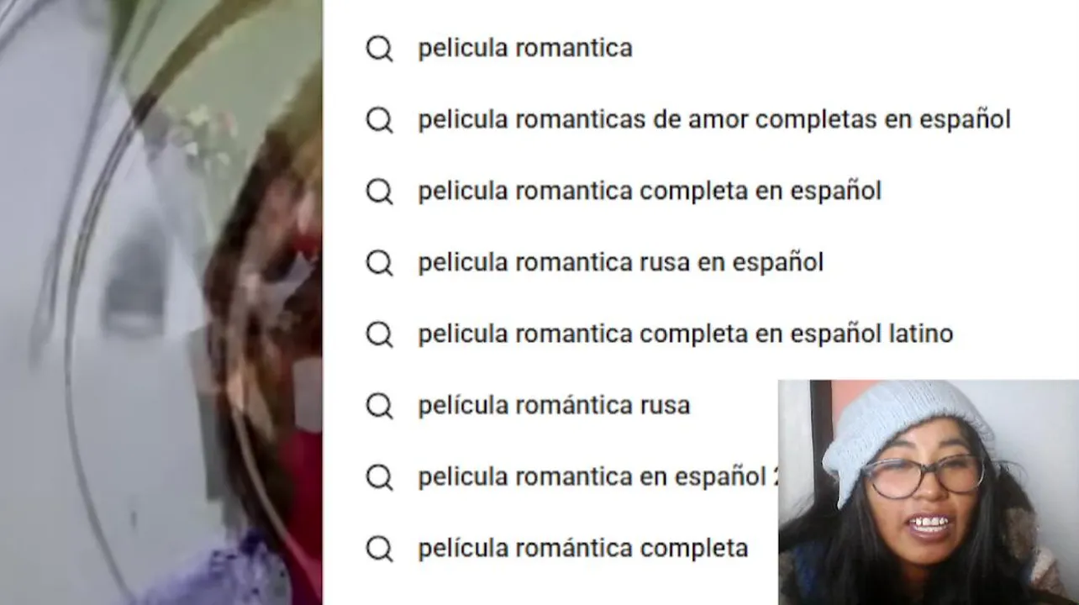Select the 'pelicula romantica' suggestion
The image size is (1079, 605).
tap(525, 48)
